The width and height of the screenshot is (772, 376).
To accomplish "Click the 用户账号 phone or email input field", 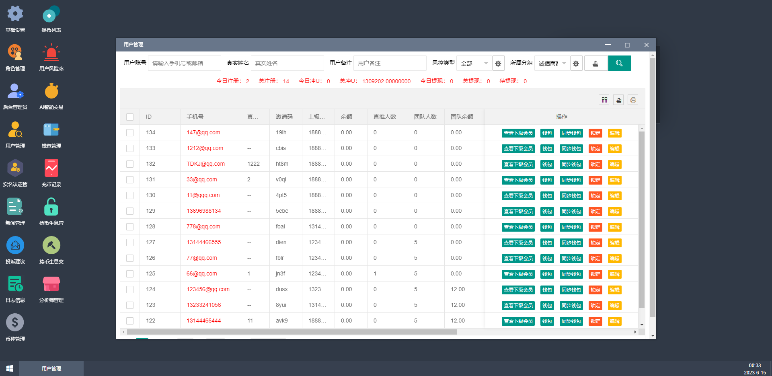I will pyautogui.click(x=185, y=63).
